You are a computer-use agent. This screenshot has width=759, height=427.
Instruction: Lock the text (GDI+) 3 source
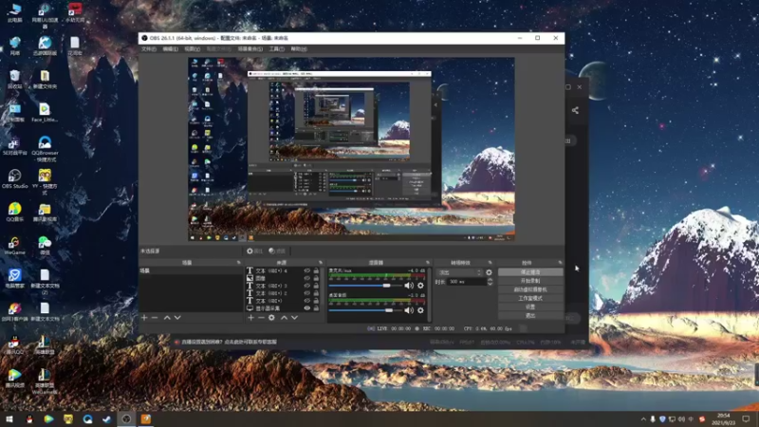click(316, 286)
